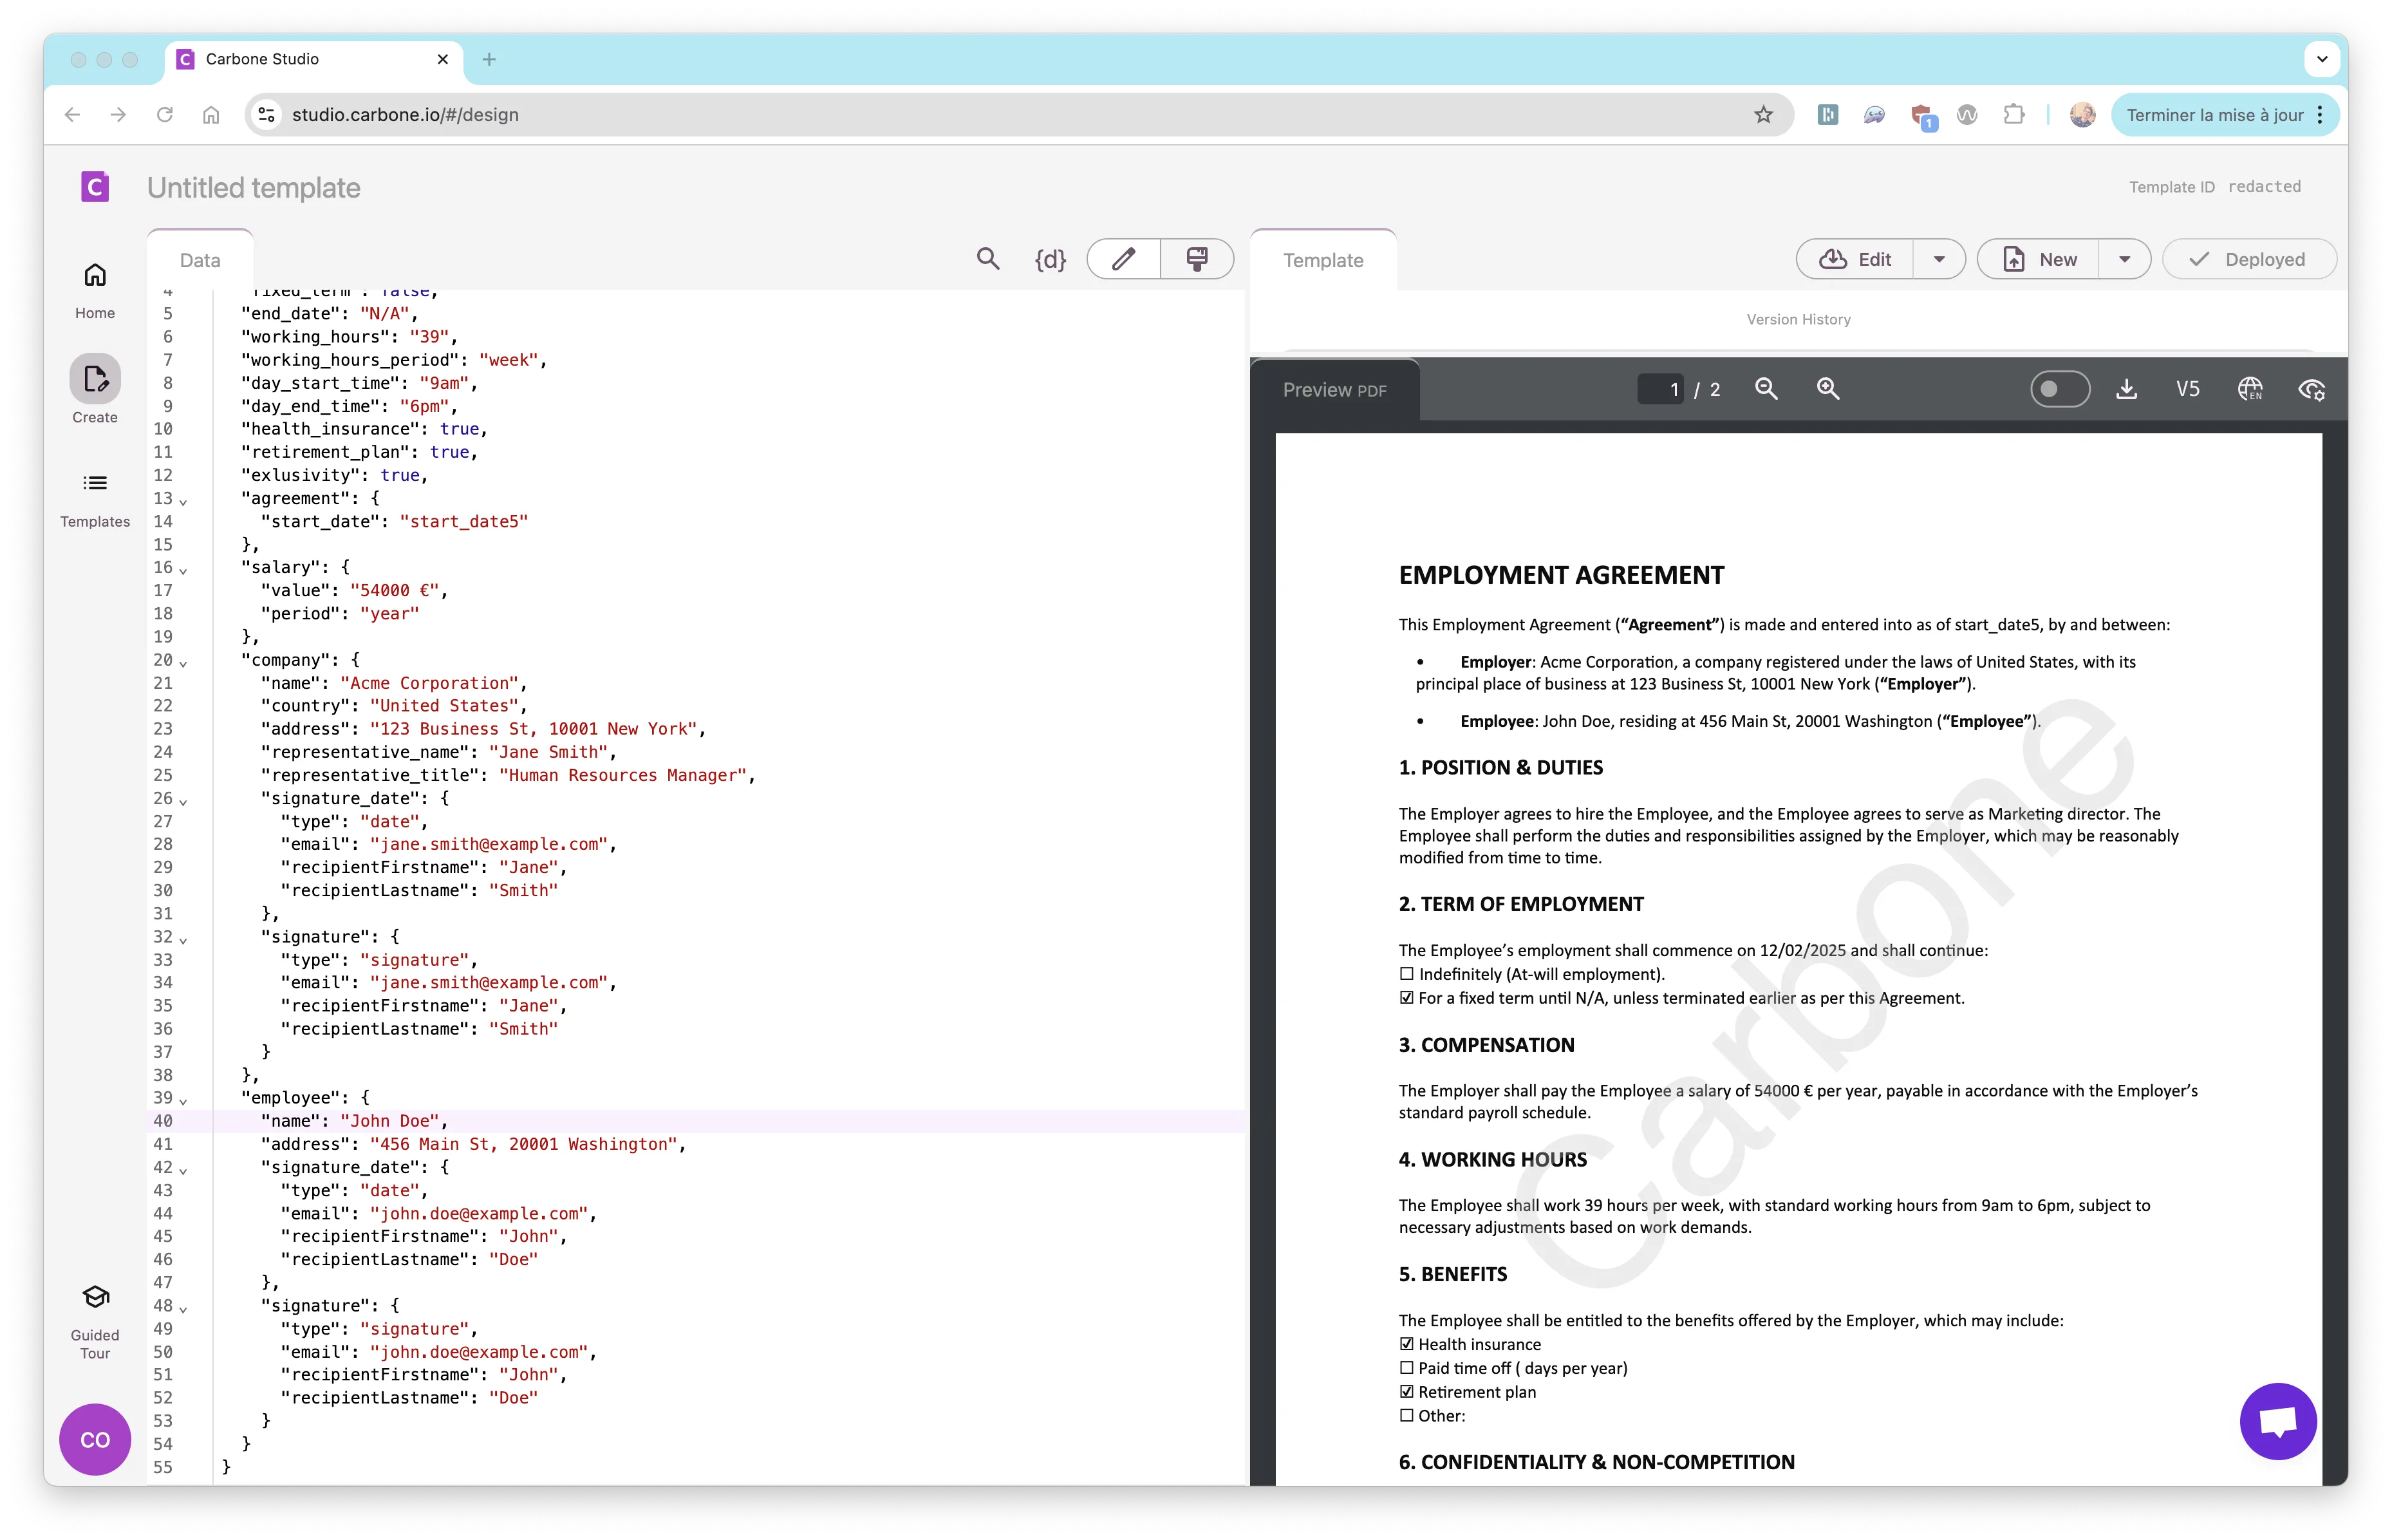The width and height of the screenshot is (2392, 1540).
Task: Open the EN language selector globe
Action: pyautogui.click(x=2251, y=389)
